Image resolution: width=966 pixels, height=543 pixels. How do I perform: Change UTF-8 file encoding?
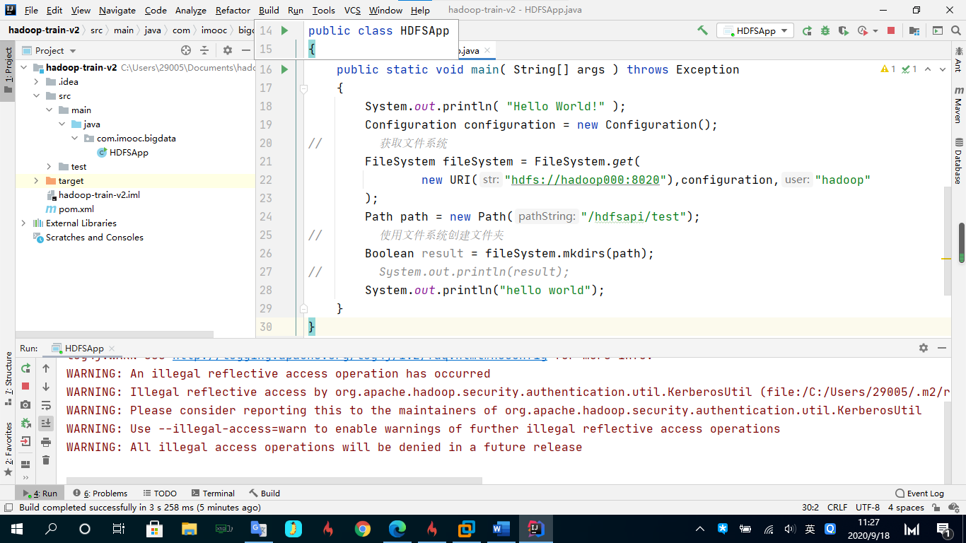[868, 508]
